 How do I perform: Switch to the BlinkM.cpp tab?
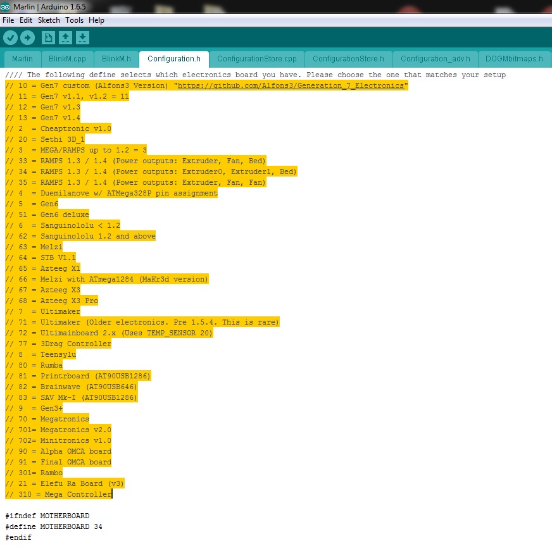pyautogui.click(x=67, y=59)
